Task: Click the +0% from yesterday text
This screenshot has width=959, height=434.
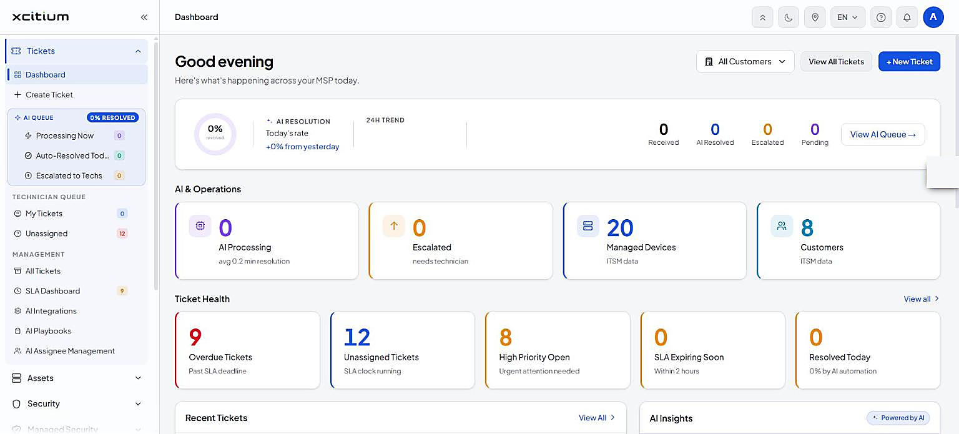Action: click(x=303, y=147)
